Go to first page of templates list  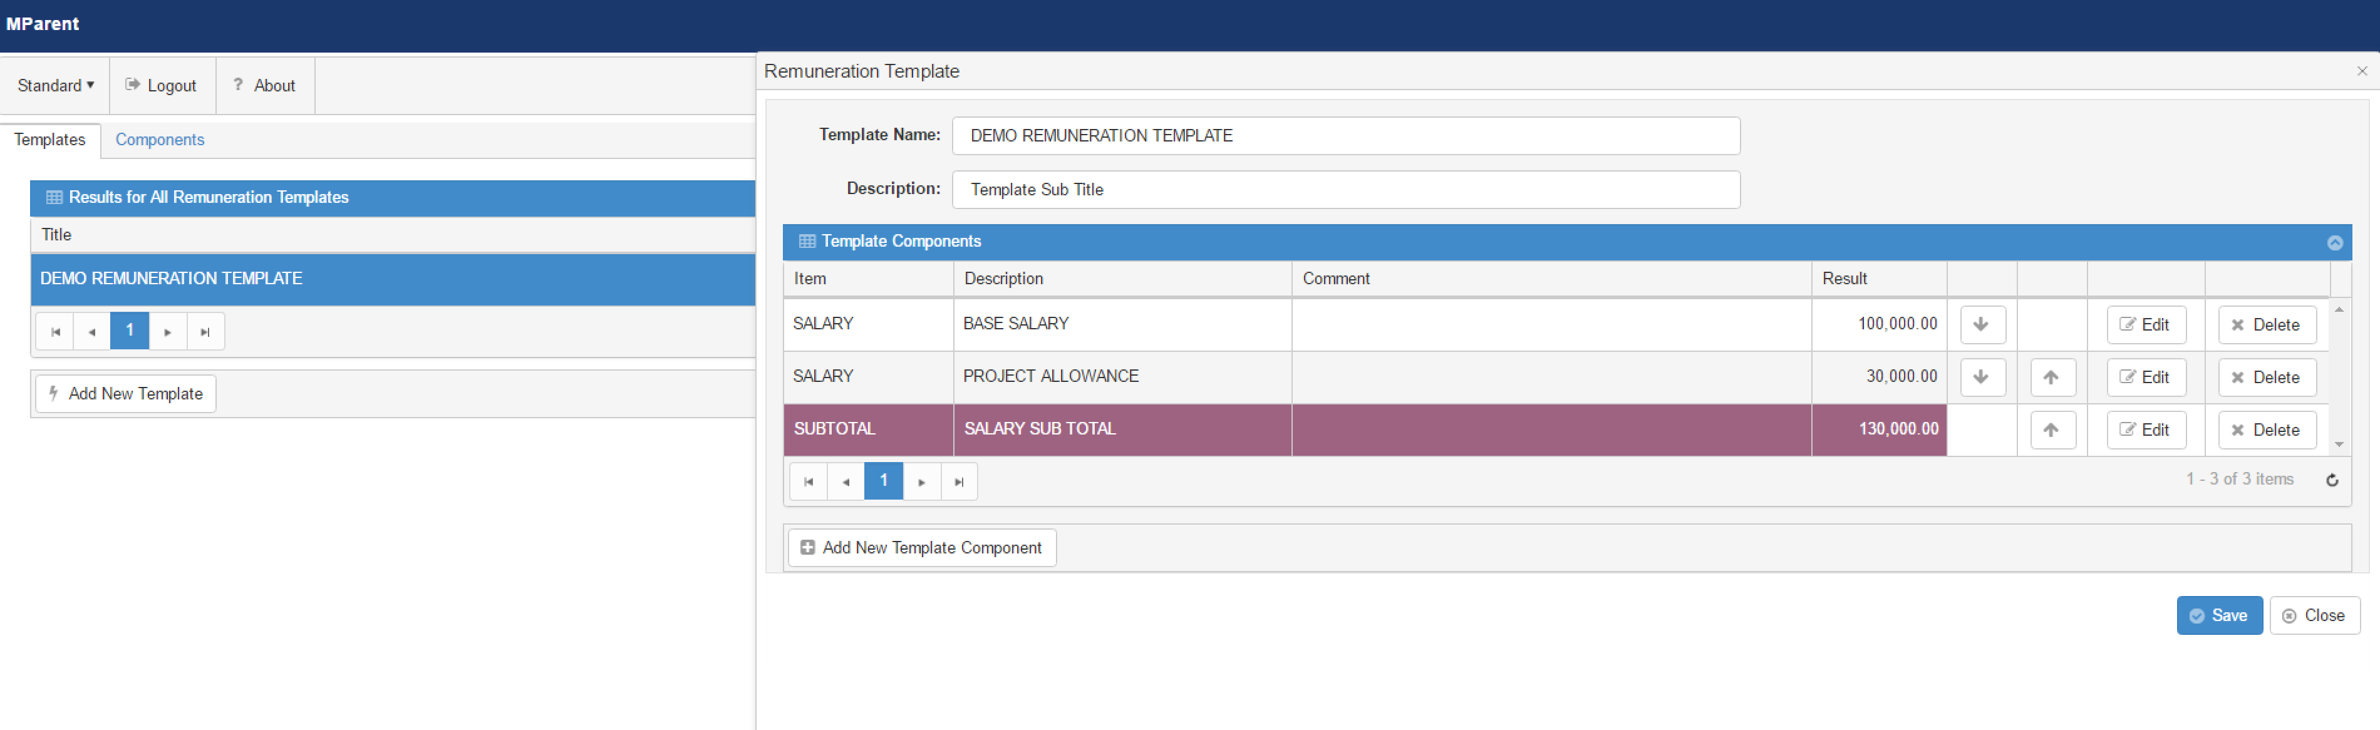tap(54, 331)
